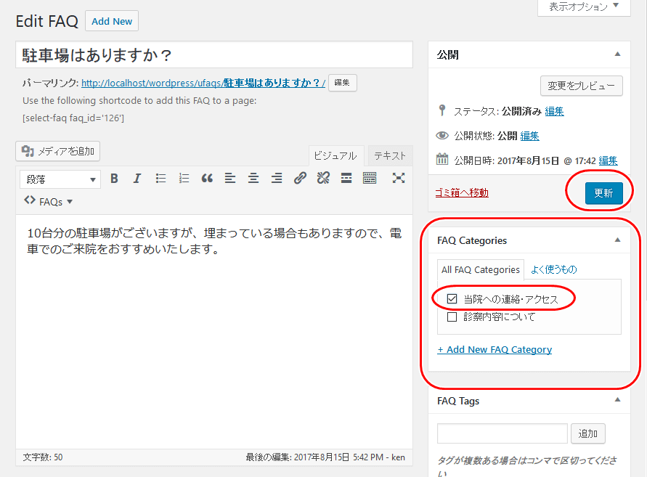Insert a bulleted list
The image size is (647, 477).
pyautogui.click(x=160, y=179)
